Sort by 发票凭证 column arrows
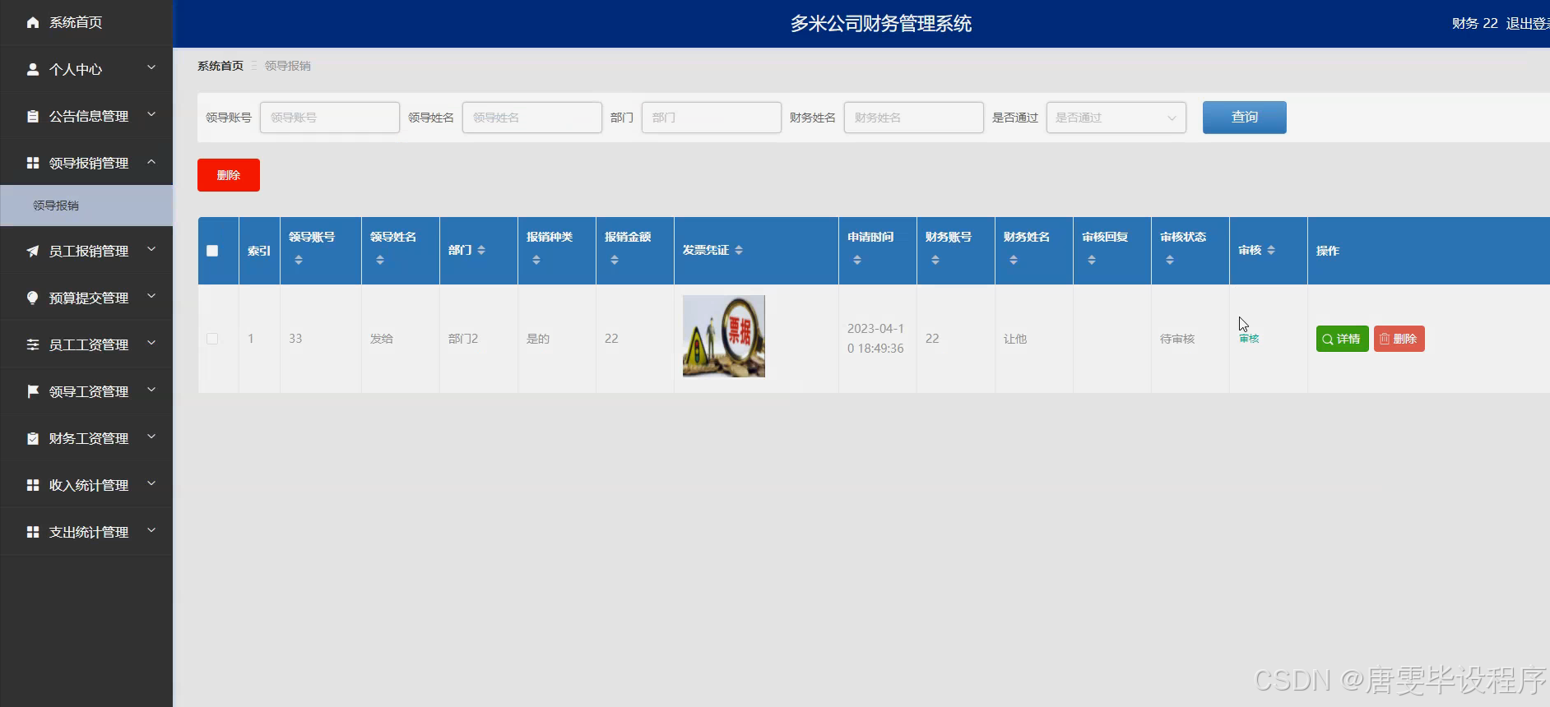The height and width of the screenshot is (707, 1550). click(739, 250)
